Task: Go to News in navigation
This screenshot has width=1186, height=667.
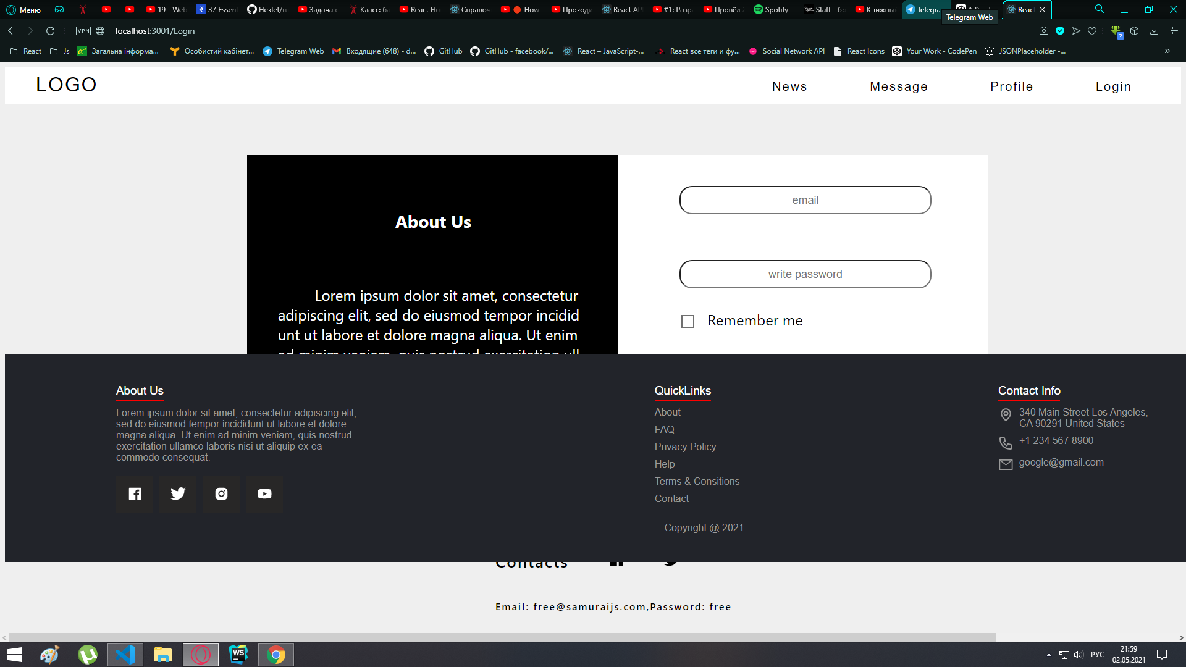Action: click(x=789, y=86)
